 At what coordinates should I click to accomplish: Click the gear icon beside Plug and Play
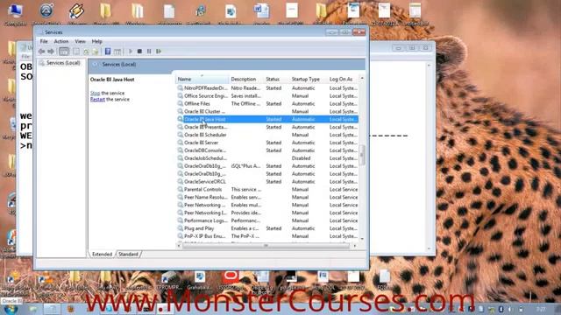(181, 228)
